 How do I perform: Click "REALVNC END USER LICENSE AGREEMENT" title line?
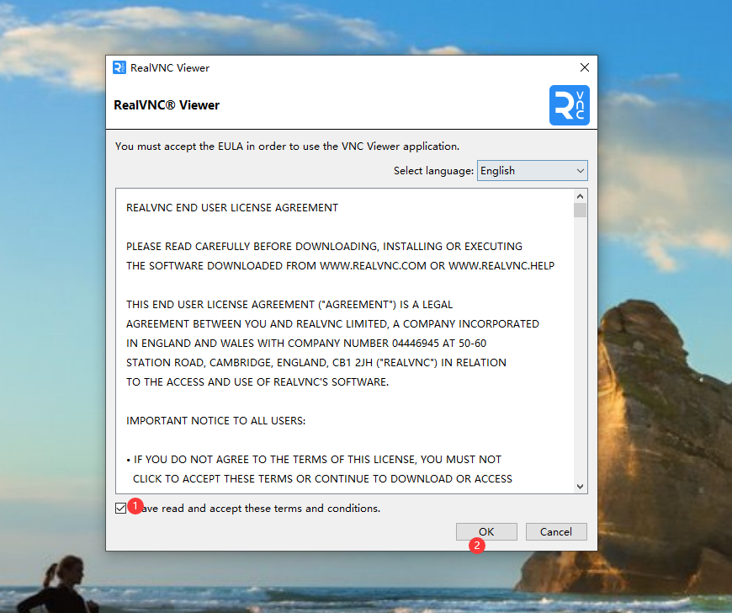pos(232,208)
